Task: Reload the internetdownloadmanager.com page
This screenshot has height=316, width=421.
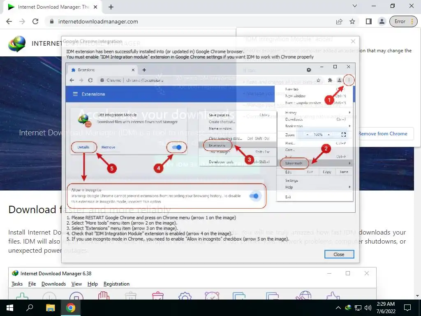Action: (x=35, y=21)
